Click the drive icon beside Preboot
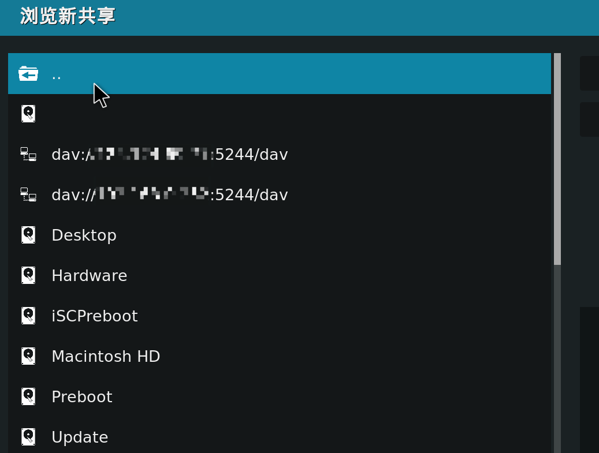Image resolution: width=599 pixels, height=453 pixels. click(x=28, y=396)
